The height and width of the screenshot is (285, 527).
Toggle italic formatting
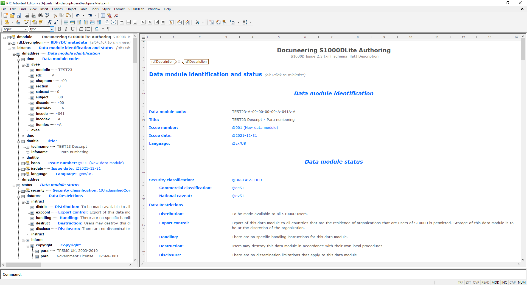click(x=66, y=29)
